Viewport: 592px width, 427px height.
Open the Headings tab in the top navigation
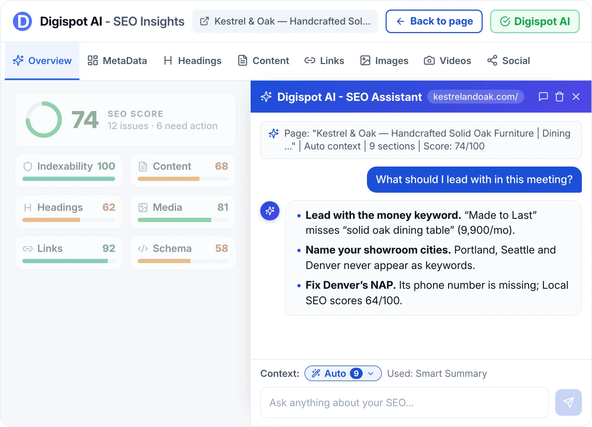[192, 61]
